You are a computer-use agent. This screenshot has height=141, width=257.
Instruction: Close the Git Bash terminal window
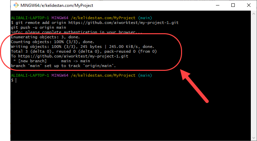pos(249,5)
